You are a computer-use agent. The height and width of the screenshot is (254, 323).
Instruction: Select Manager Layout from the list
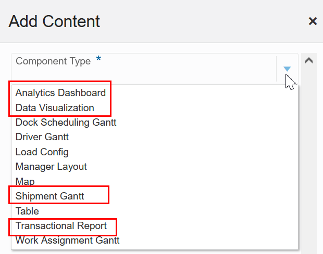pyautogui.click(x=51, y=167)
